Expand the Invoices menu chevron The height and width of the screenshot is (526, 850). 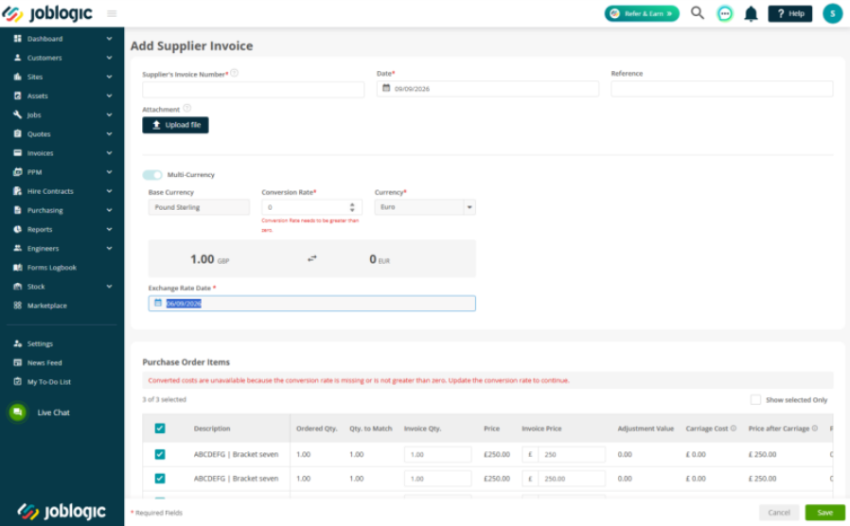(109, 152)
